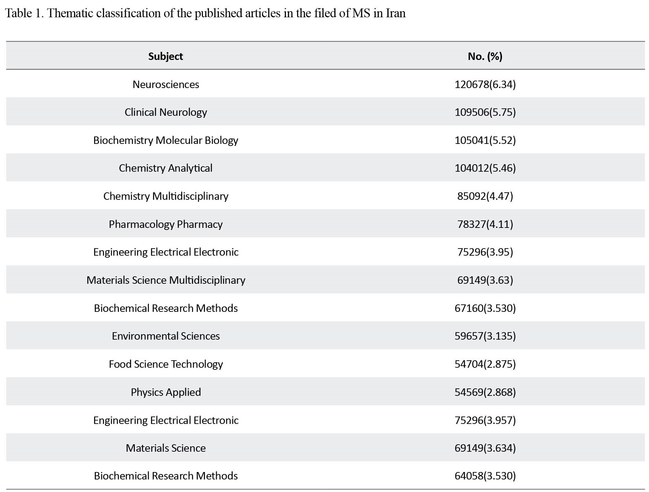Click the Table 1 caption text

(205, 13)
